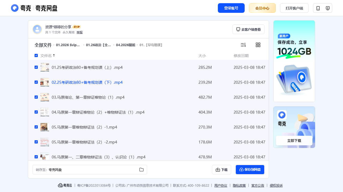The width and height of the screenshot is (343, 192).
Task: Uncheck 02.25考研政治80+备考规划课（下）.mp4
Action: [x=36, y=82]
